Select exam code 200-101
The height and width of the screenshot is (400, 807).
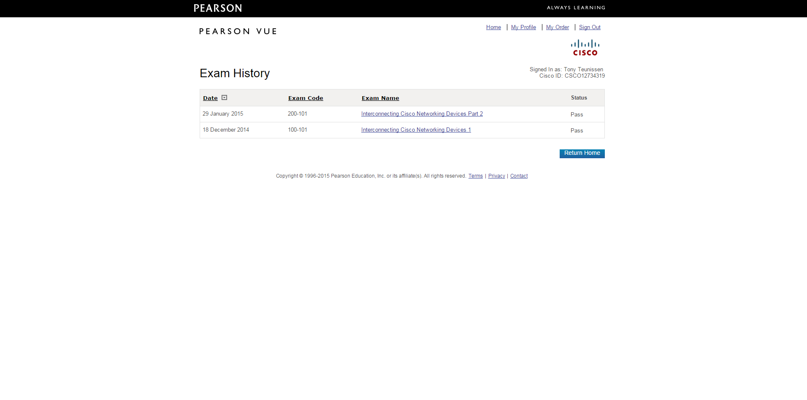298,114
